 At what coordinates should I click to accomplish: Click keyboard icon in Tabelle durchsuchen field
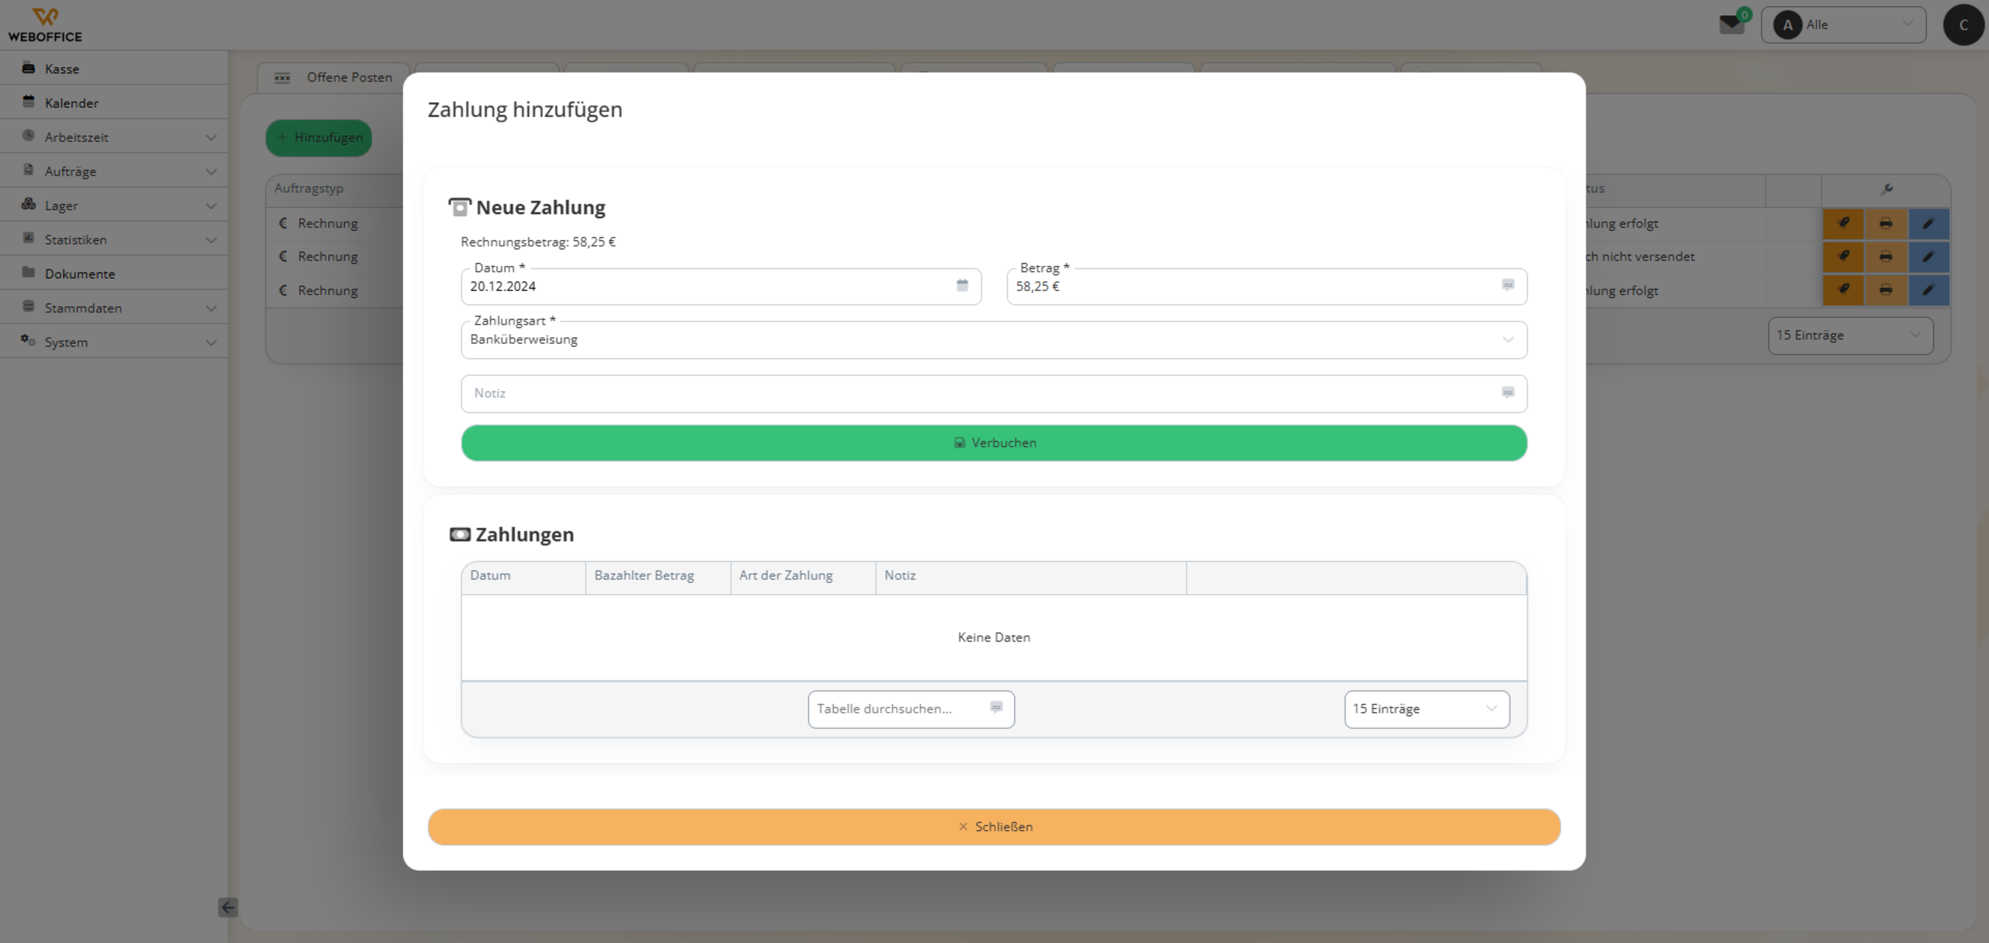pos(996,708)
